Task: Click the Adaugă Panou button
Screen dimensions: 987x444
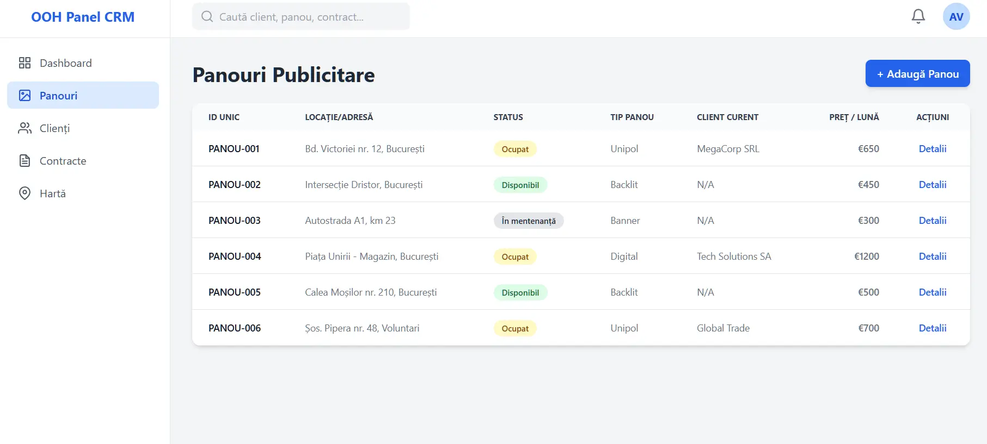Action: [918, 73]
